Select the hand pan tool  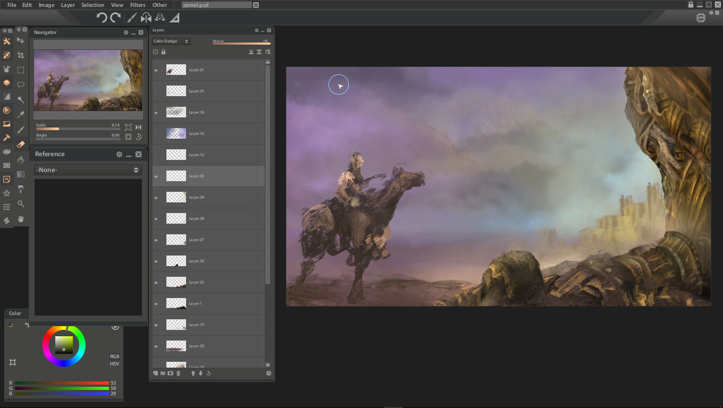coord(21,219)
